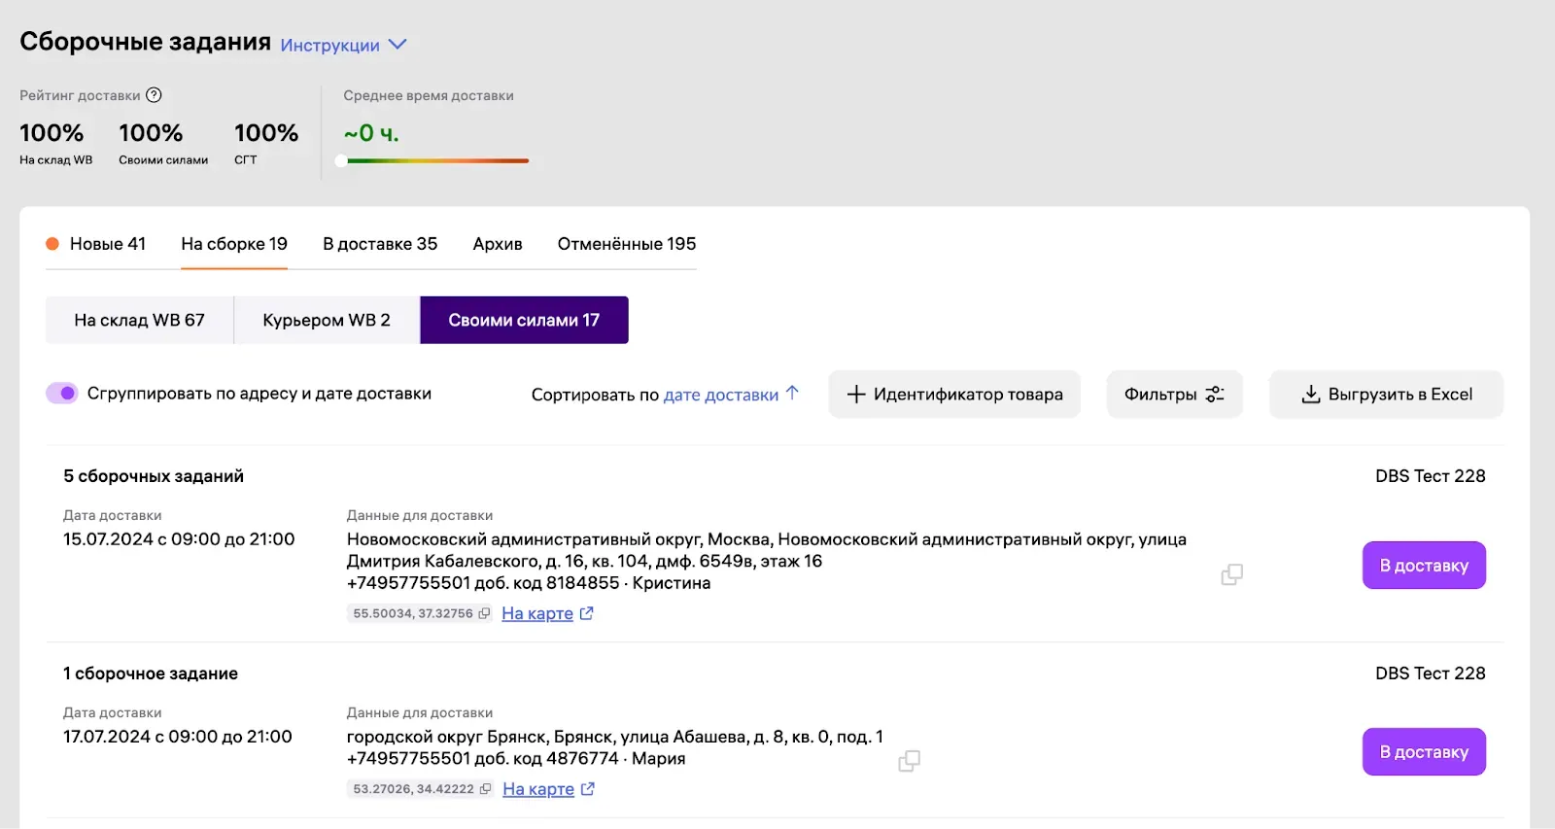Send the 15.07.2024 group В доставку
The height and width of the screenshot is (829, 1555).
point(1424,566)
